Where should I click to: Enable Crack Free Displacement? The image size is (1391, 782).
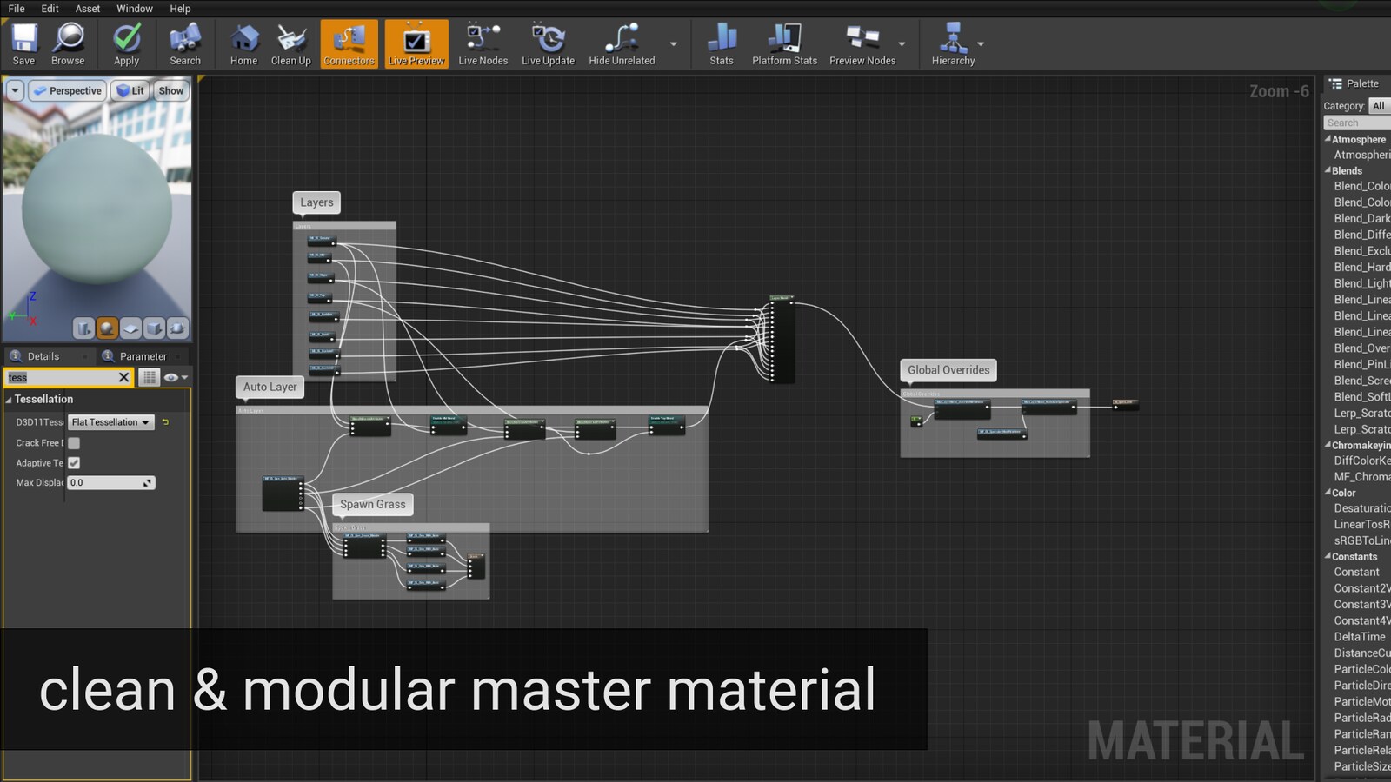[x=74, y=442]
